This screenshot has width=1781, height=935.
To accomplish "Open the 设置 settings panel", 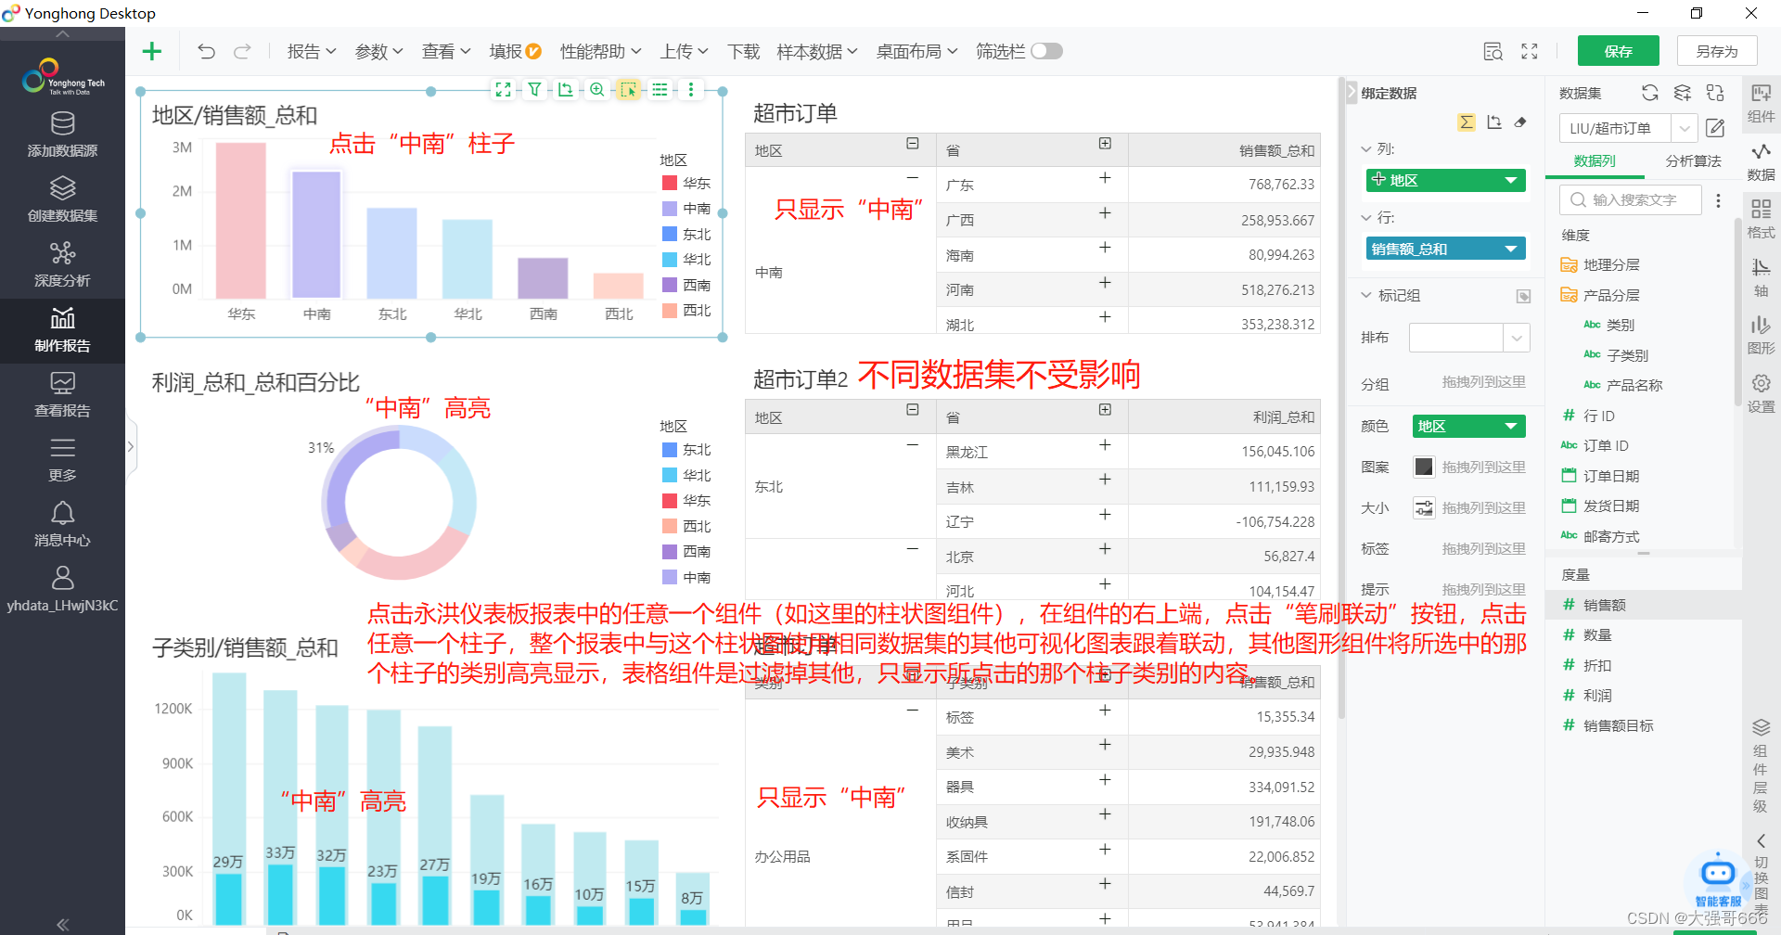I will tap(1761, 394).
